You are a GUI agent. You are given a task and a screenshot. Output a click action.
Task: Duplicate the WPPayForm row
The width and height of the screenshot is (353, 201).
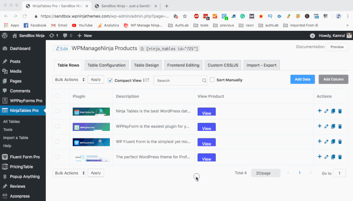[x=333, y=126]
